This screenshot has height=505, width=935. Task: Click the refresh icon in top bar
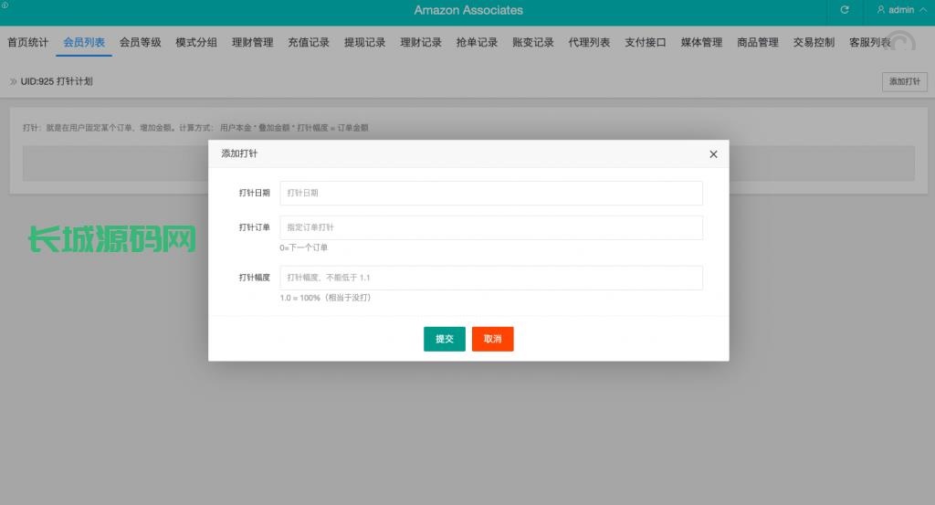coord(845,10)
